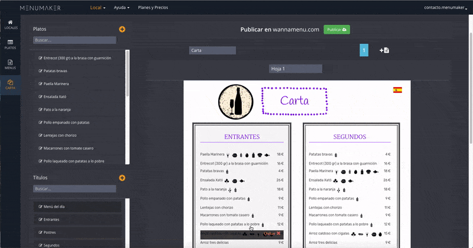This screenshot has width=473, height=248.
Task: Select the ENTRANTES section heading
Action: point(242,137)
